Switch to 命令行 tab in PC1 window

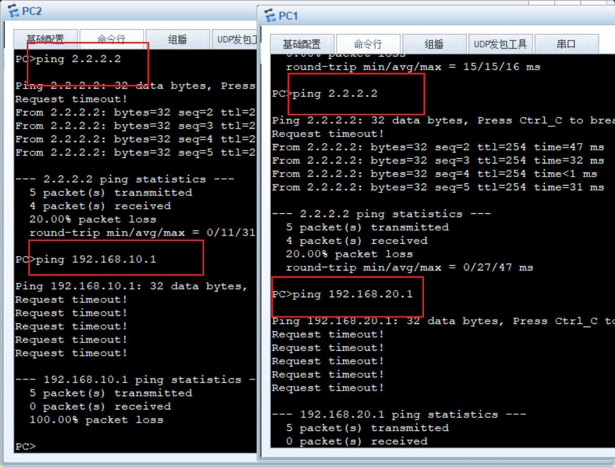[x=368, y=44]
